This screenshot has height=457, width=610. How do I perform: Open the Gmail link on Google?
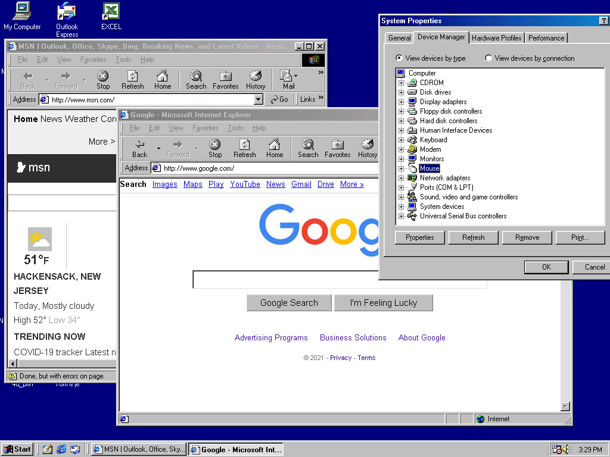pos(301,184)
